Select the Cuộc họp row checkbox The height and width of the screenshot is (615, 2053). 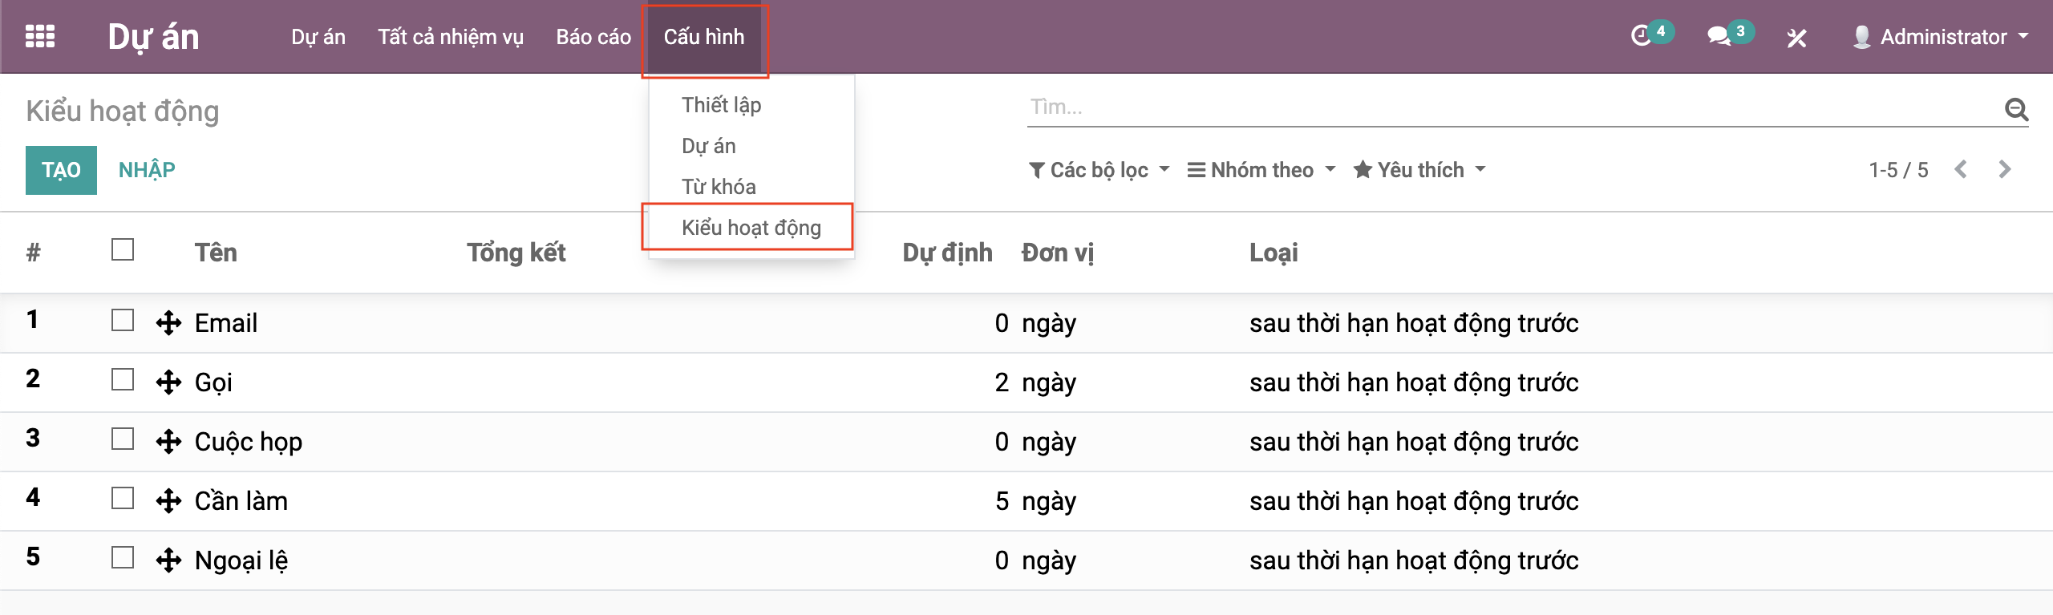(x=123, y=439)
